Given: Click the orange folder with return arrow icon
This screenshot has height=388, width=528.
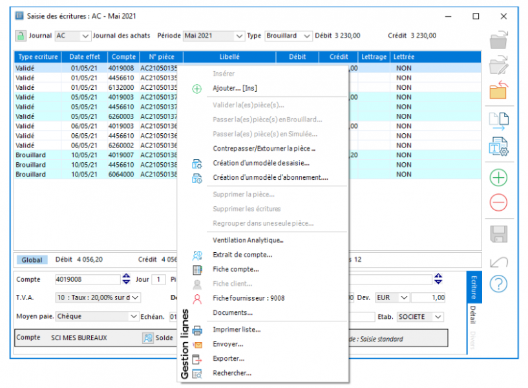Looking at the screenshot, I should (498, 90).
